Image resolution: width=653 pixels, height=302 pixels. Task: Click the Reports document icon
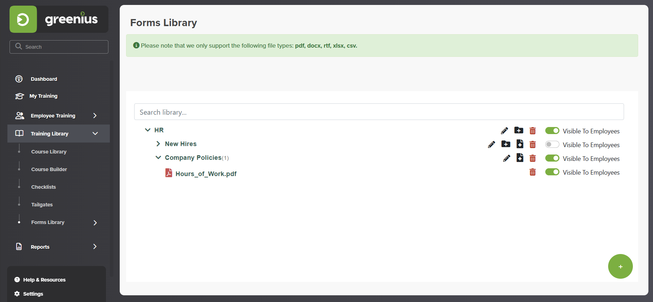19,246
